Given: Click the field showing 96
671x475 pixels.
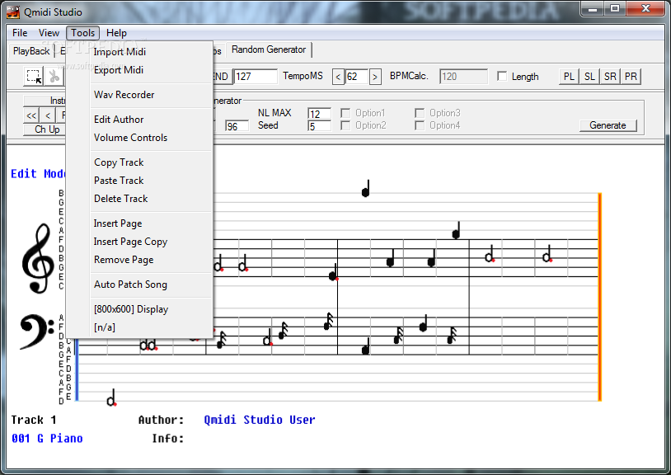Looking at the screenshot, I should pos(237,126).
